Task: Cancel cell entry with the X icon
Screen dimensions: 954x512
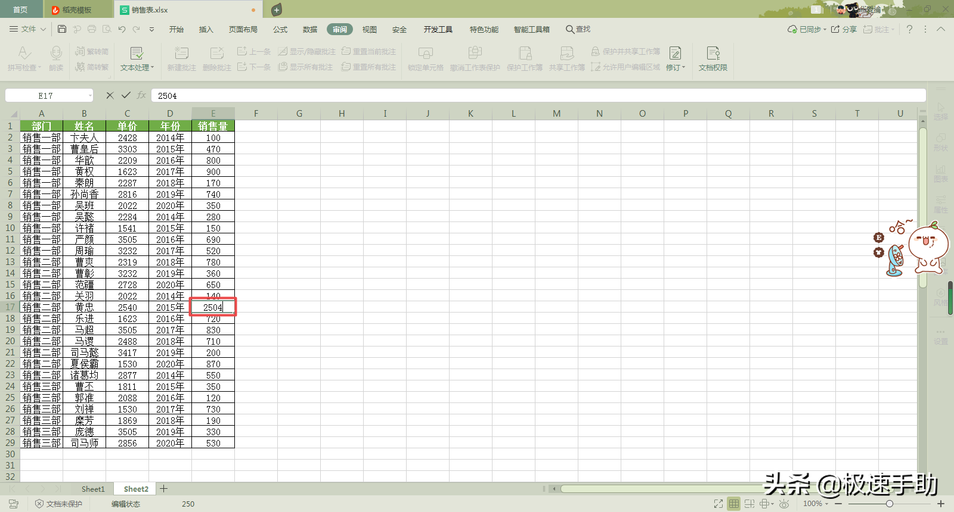Action: (x=110, y=95)
